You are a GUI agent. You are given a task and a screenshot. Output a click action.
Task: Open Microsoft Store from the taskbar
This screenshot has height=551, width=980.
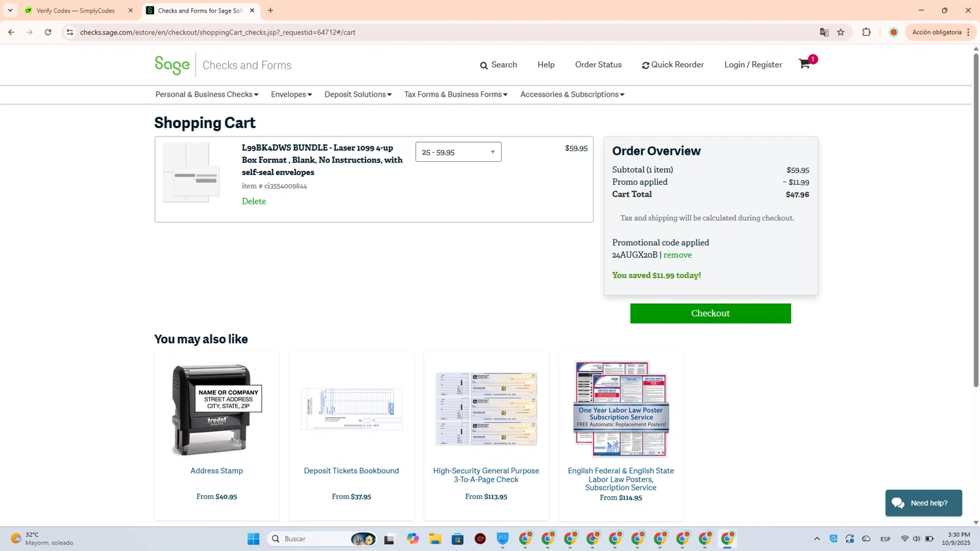[457, 539]
